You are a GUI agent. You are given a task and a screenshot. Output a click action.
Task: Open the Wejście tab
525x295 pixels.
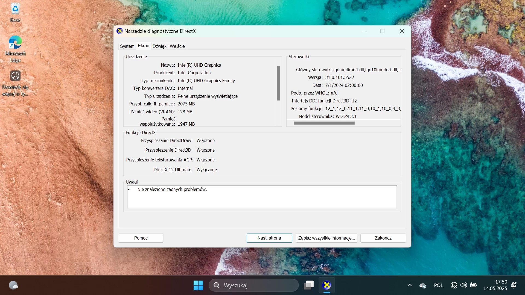177,46
